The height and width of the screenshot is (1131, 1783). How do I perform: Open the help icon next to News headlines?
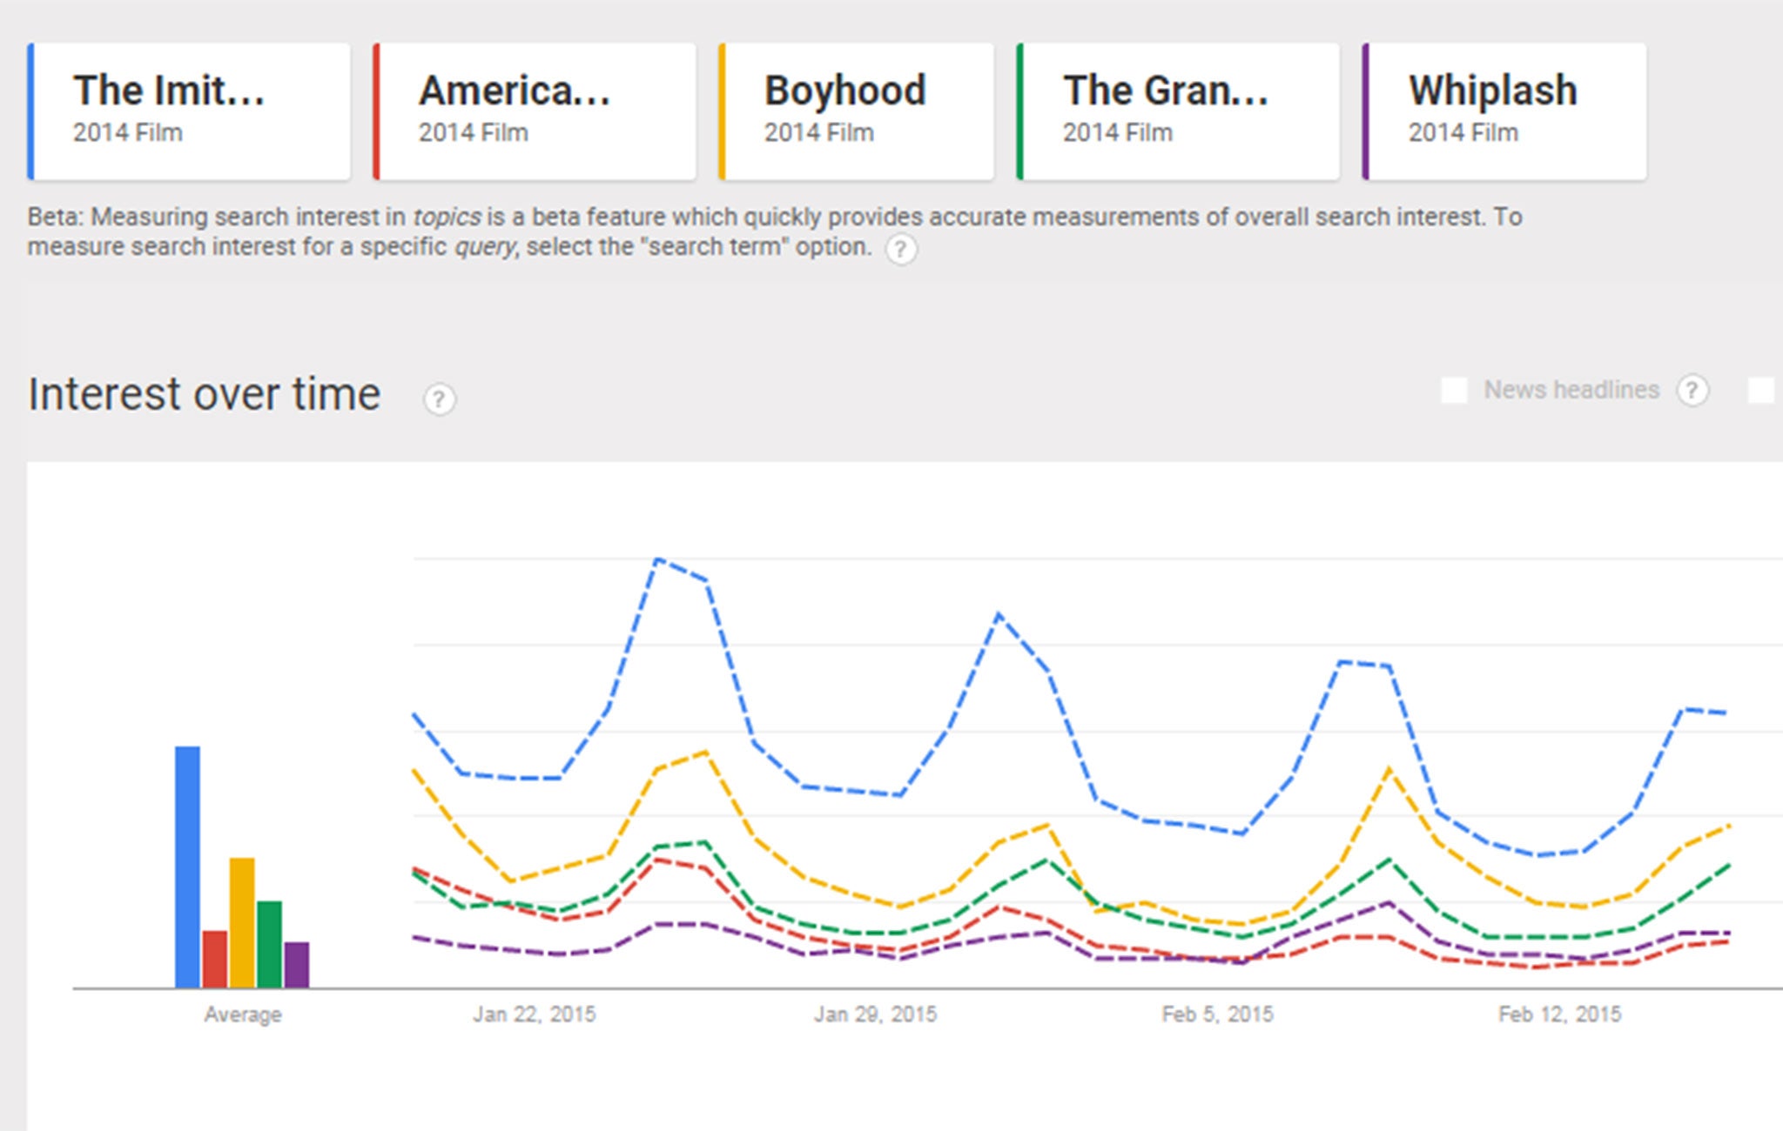tap(1692, 391)
